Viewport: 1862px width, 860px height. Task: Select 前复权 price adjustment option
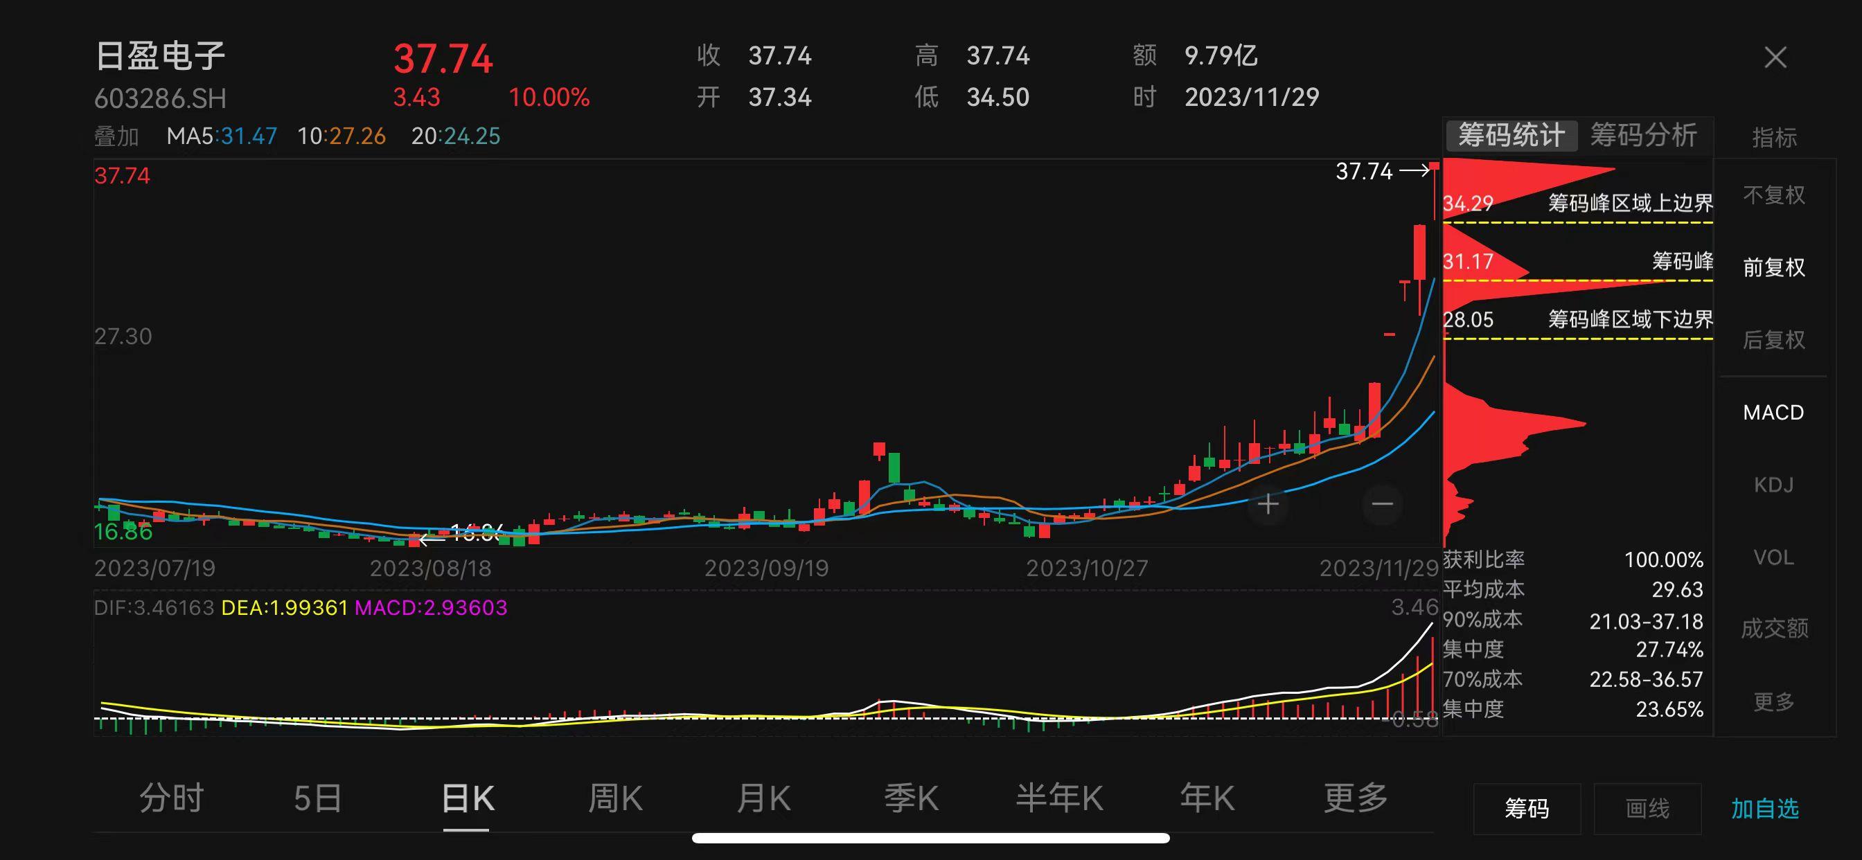1774,267
